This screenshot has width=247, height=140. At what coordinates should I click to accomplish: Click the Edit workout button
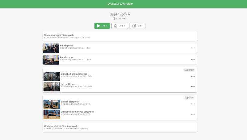coord(137,26)
